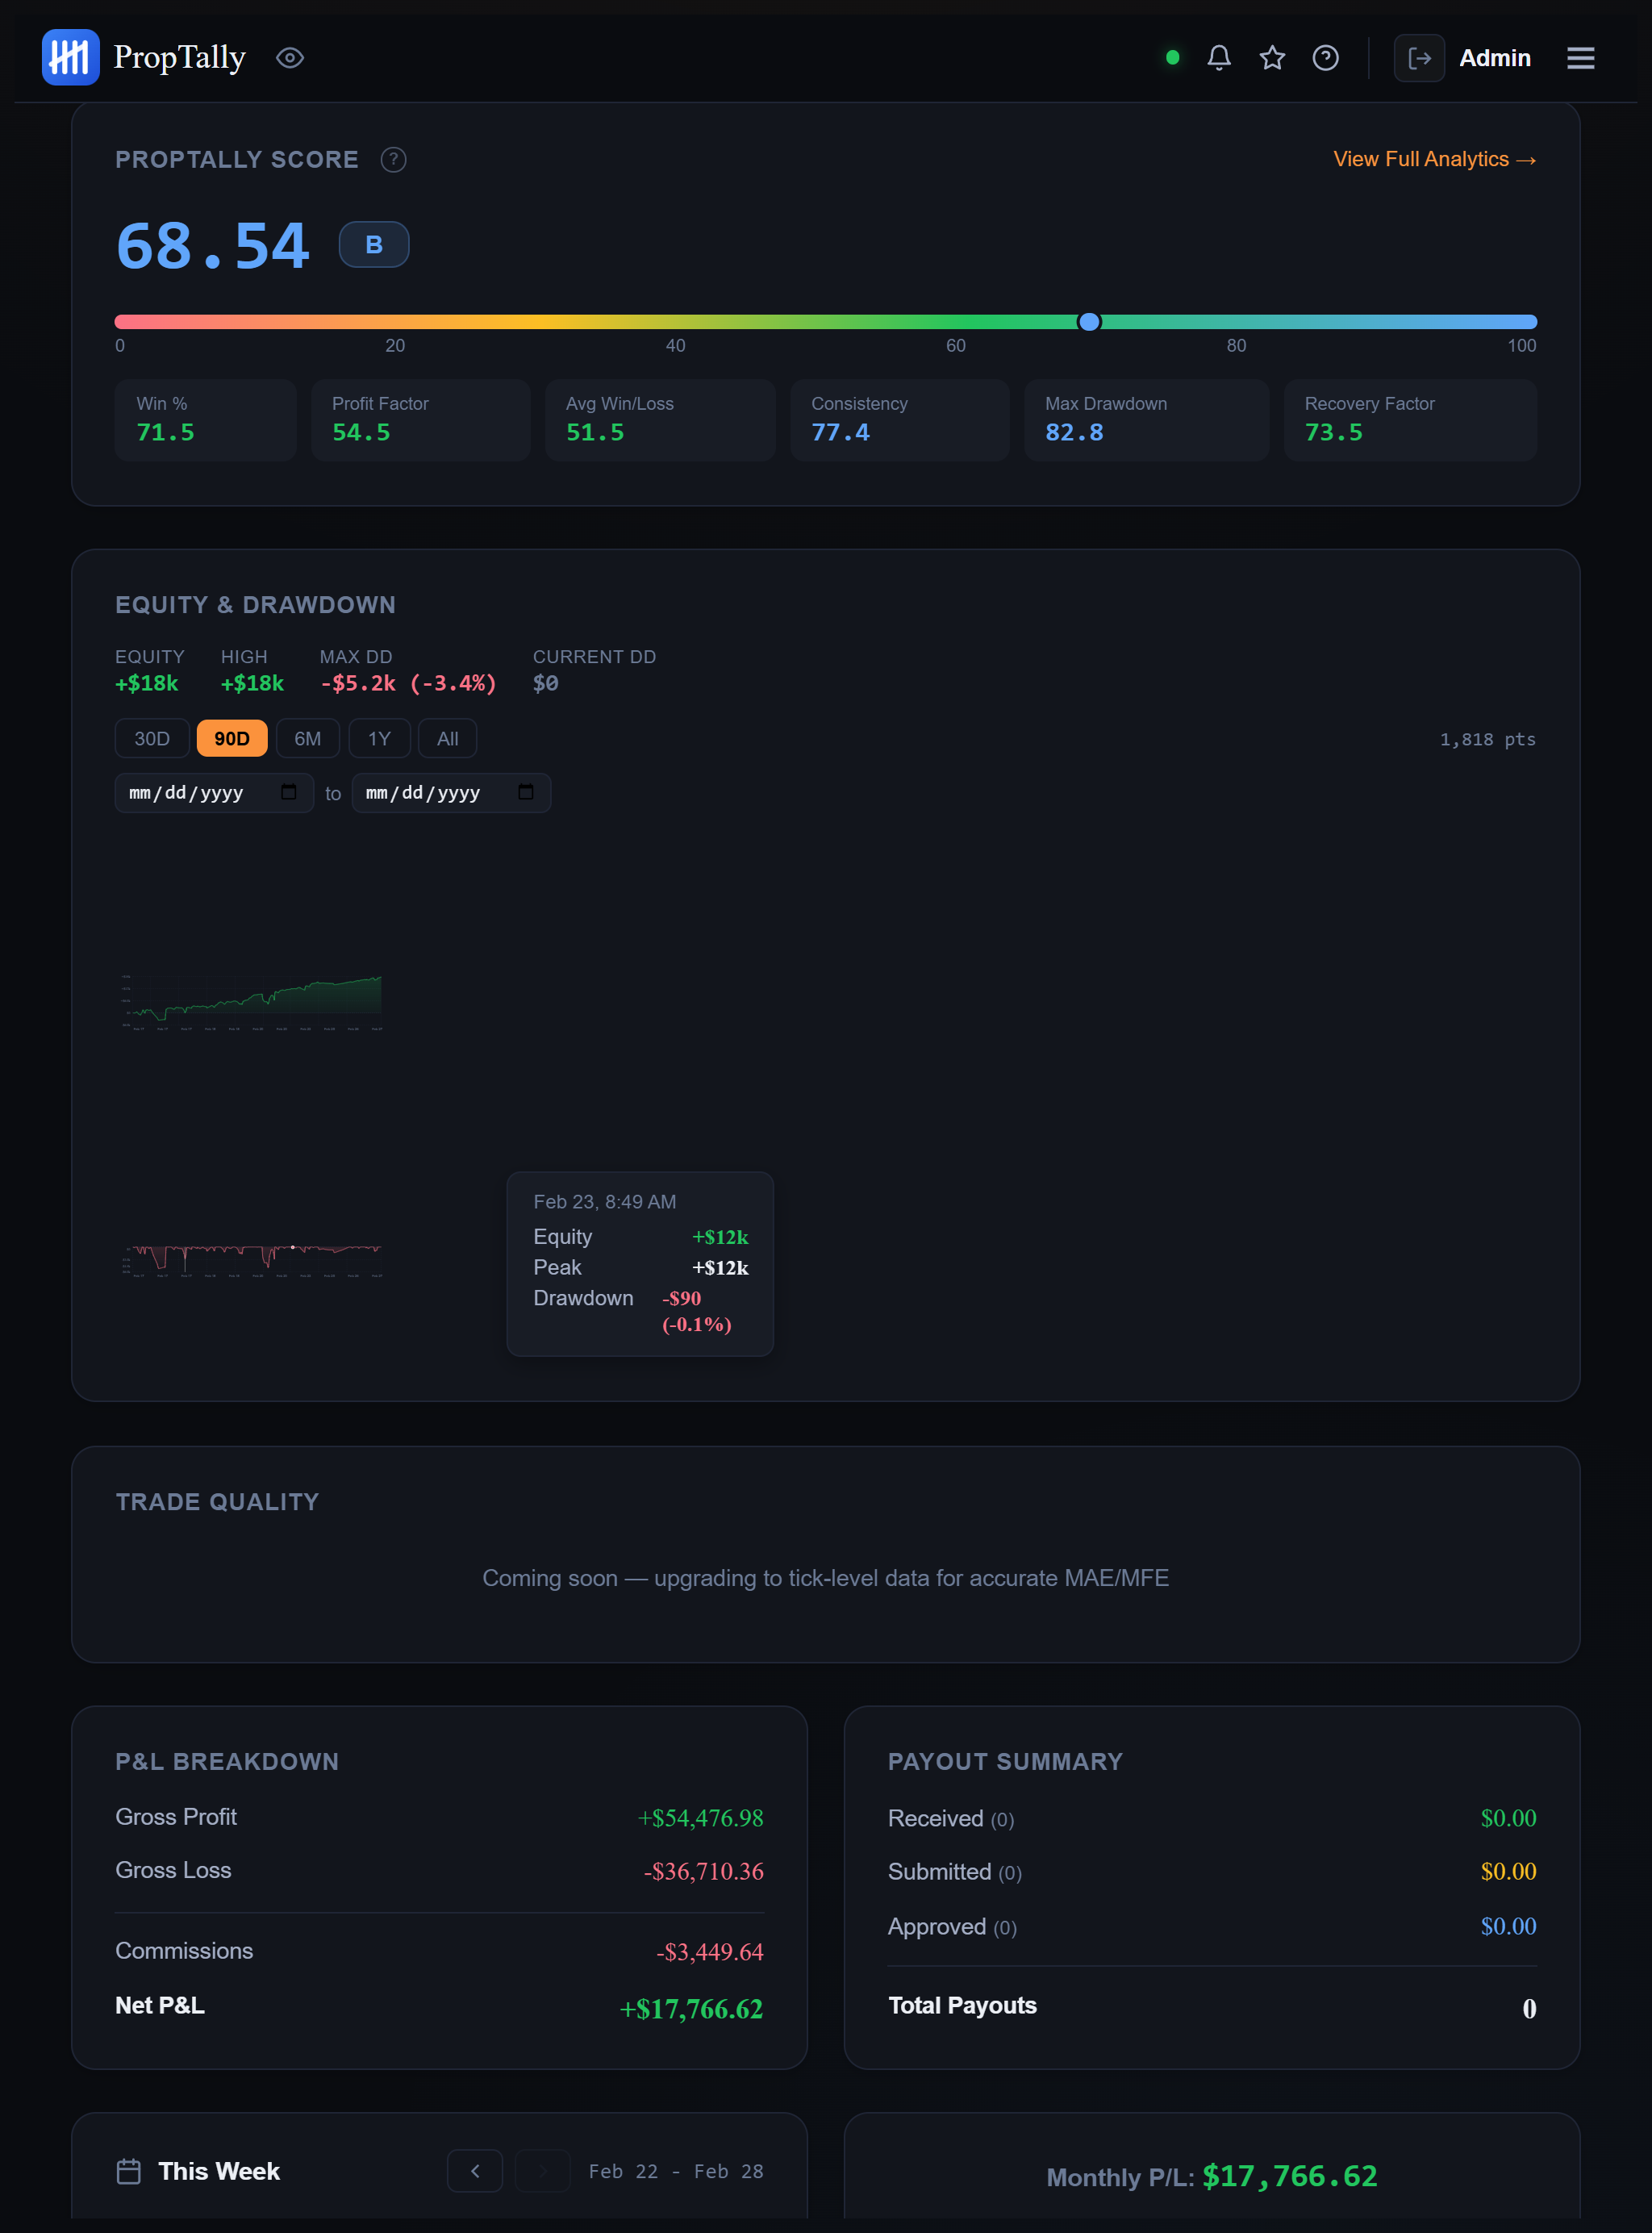Toggle the eye visibility icon next to PropTally

tap(290, 58)
